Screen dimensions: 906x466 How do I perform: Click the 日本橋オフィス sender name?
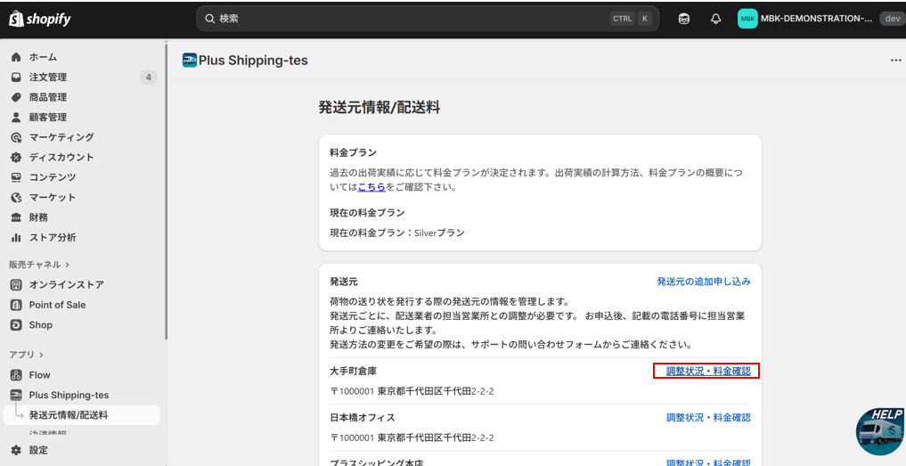363,417
